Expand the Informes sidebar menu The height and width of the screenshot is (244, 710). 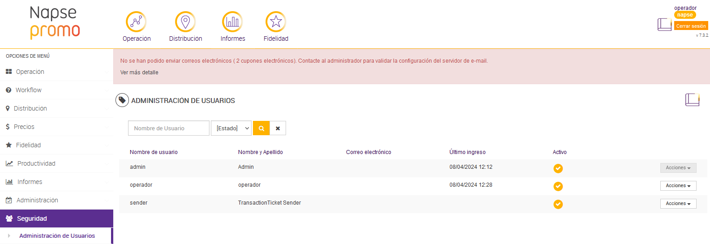56,182
